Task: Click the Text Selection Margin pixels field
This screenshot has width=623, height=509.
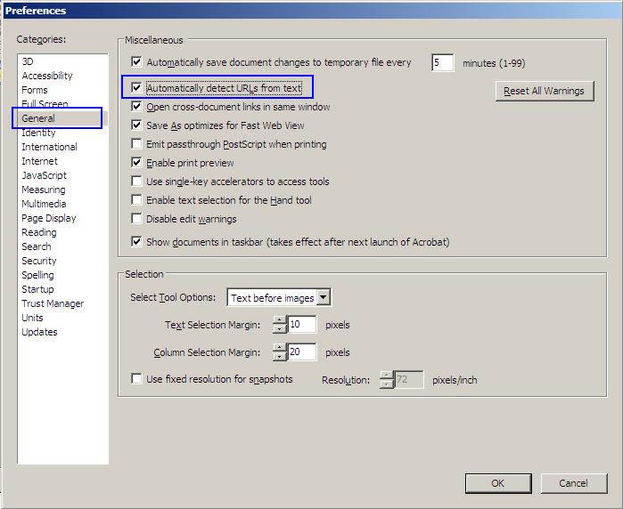Action: click(301, 326)
